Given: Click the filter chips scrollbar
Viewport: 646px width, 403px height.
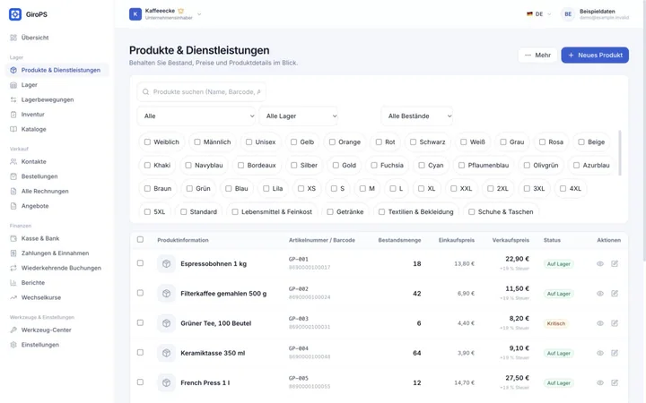Looking at the screenshot, I should 620,153.
